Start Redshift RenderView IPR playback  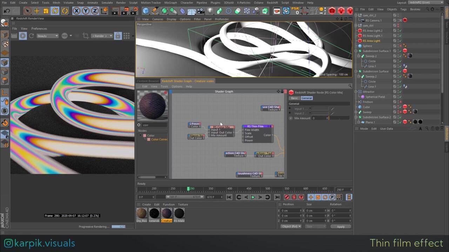(x=23, y=36)
